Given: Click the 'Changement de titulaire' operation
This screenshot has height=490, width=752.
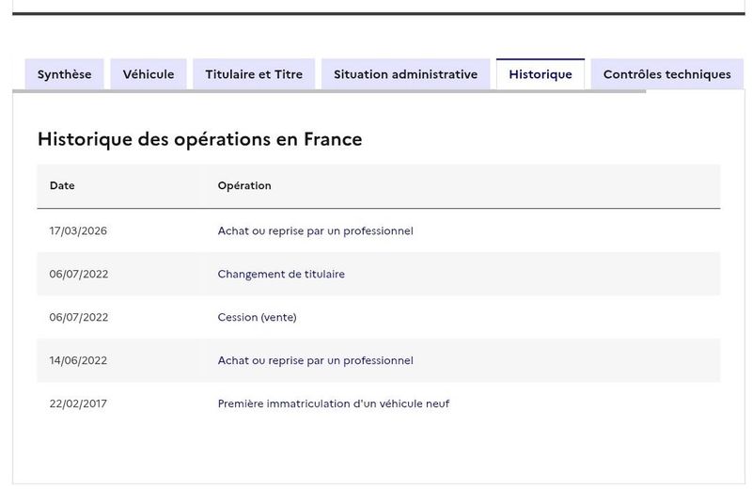Looking at the screenshot, I should coord(281,274).
